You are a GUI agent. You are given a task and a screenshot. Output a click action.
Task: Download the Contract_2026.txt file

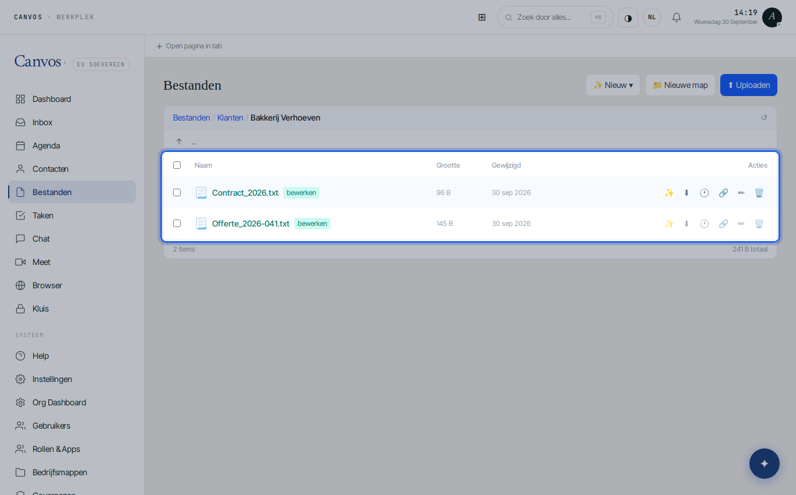pyautogui.click(x=686, y=193)
